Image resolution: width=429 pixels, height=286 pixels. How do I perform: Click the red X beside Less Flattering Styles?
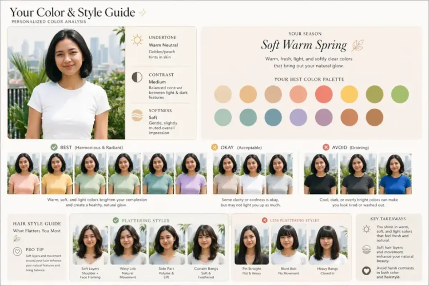[265, 220]
